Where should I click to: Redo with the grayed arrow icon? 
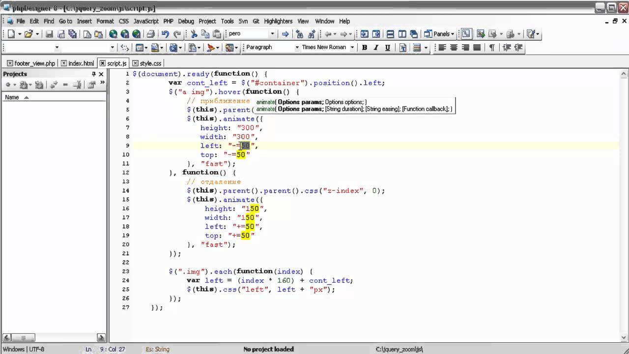pyautogui.click(x=177, y=34)
